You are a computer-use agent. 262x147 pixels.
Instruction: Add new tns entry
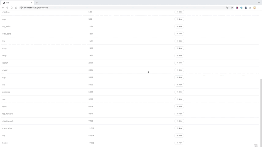179,41
